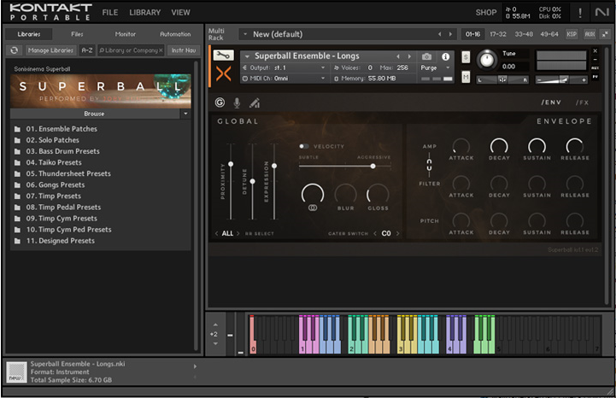Solo the instrument with S button

(466, 57)
